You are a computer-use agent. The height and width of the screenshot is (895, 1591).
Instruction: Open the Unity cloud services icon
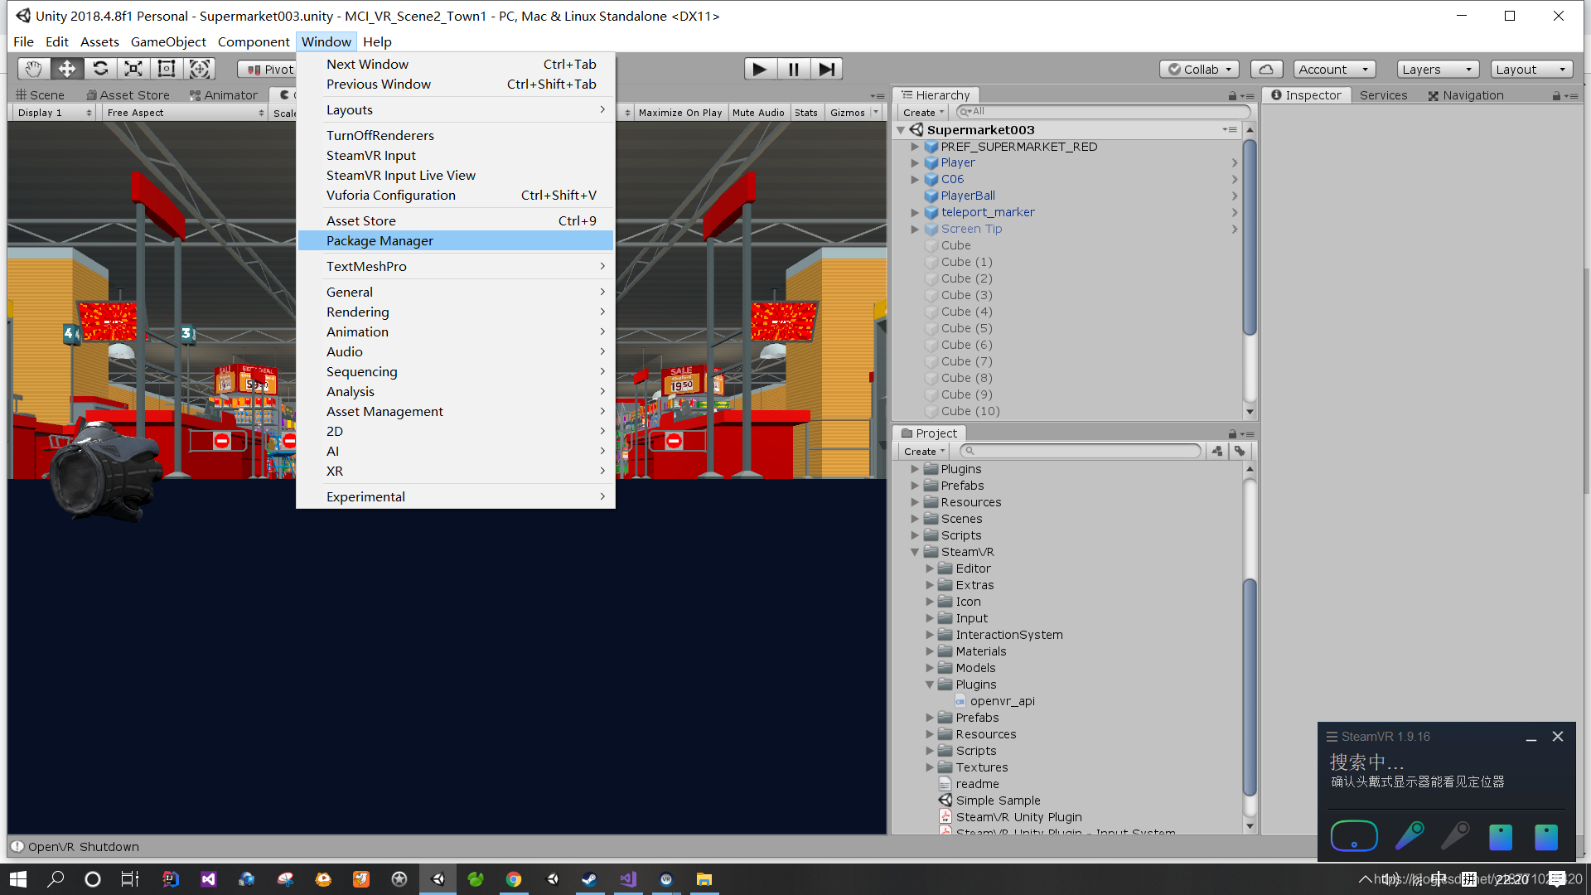(x=1266, y=69)
